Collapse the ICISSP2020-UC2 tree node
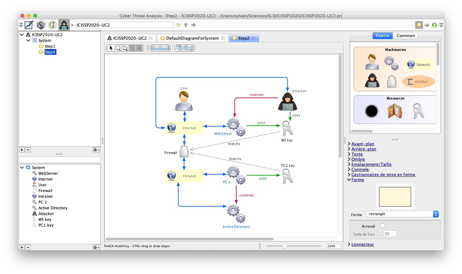This screenshot has height=274, width=462. [x=22, y=35]
